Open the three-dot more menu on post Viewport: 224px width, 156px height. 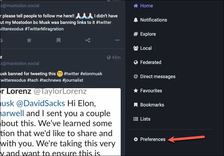(117, 40)
